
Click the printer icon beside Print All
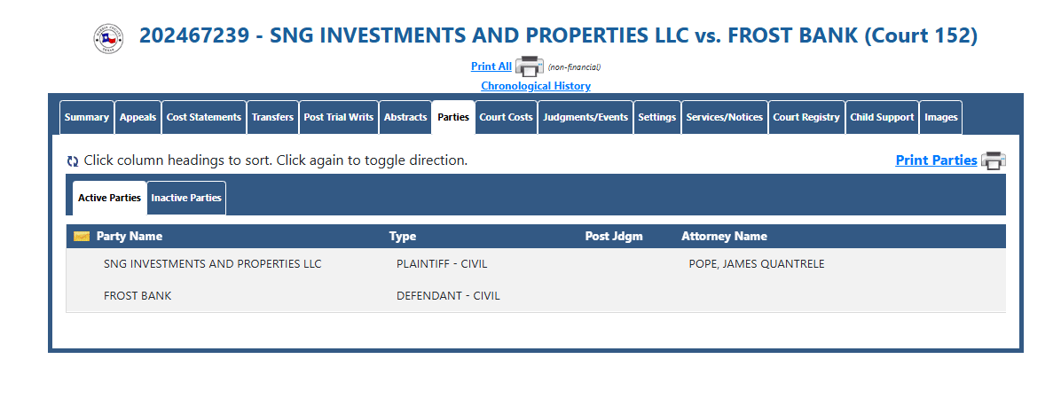[x=529, y=66]
